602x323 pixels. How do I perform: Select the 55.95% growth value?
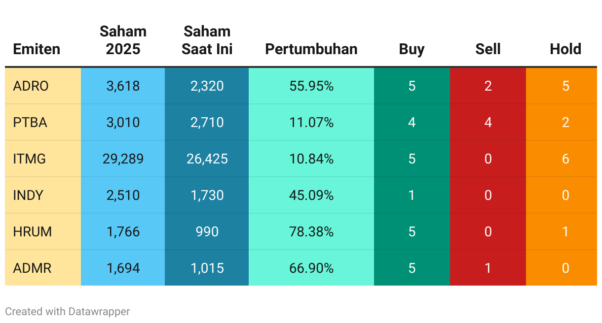(311, 86)
